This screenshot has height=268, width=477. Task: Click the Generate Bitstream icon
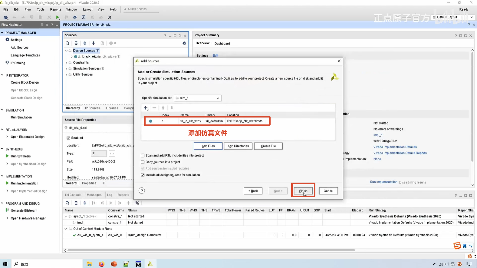click(x=8, y=210)
